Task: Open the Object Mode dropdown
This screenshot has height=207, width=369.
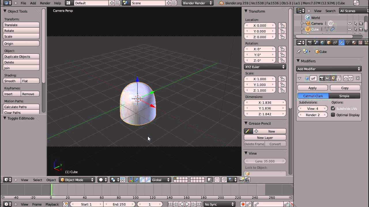Action: point(77,180)
